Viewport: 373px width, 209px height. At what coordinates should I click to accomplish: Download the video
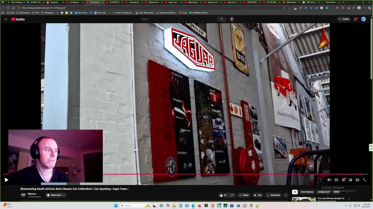273,195
